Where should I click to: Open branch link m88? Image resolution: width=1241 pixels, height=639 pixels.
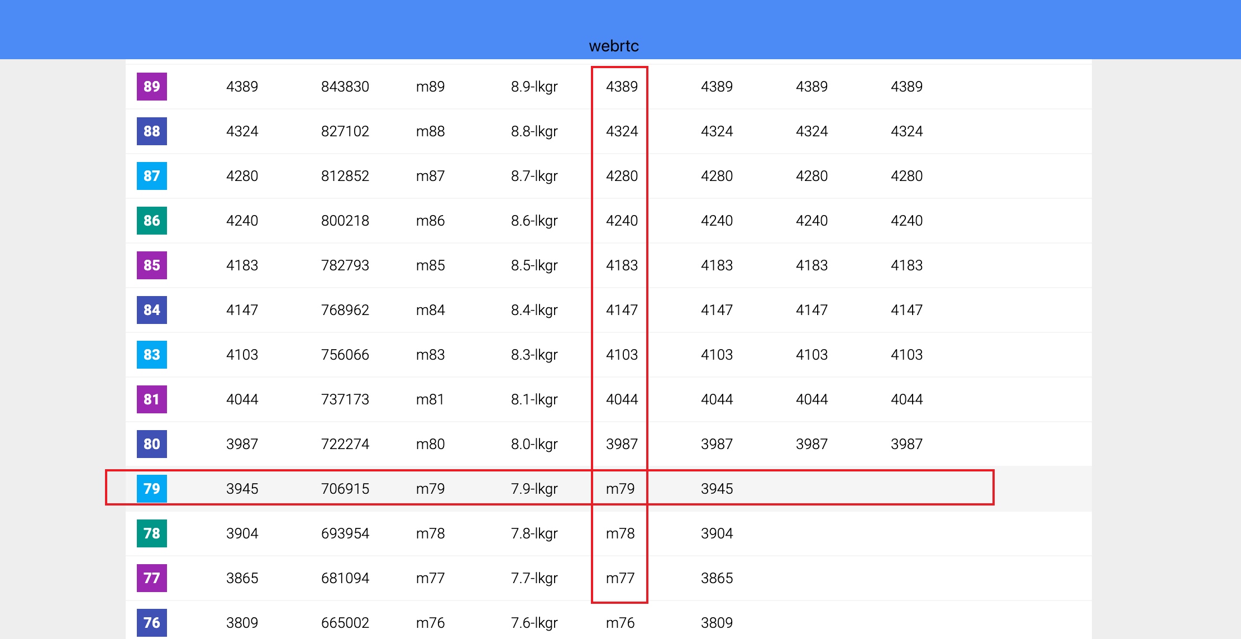pos(430,131)
